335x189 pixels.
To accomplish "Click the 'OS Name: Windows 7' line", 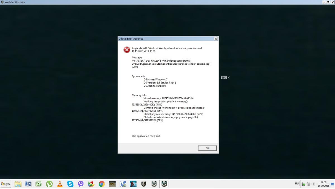I will [155, 79].
